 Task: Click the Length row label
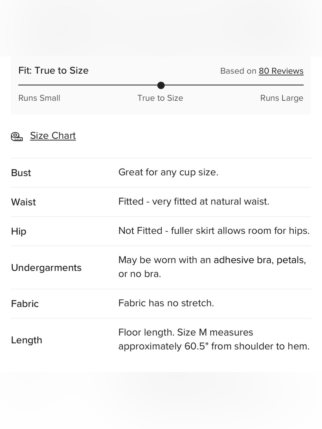[x=27, y=340]
